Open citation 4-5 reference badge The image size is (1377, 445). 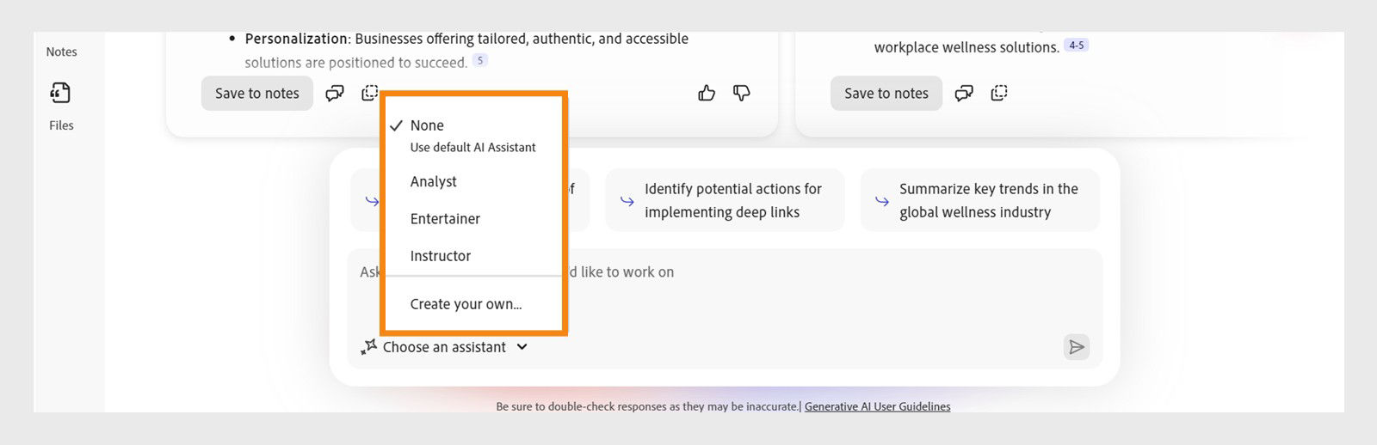1077,45
